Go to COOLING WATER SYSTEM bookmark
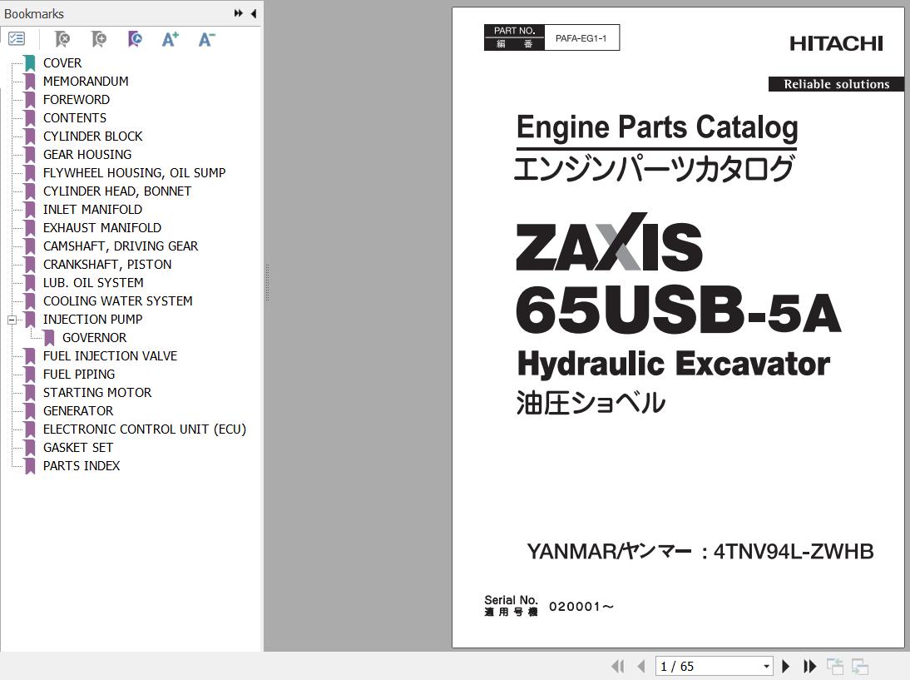This screenshot has width=910, height=680. pyautogui.click(x=118, y=300)
